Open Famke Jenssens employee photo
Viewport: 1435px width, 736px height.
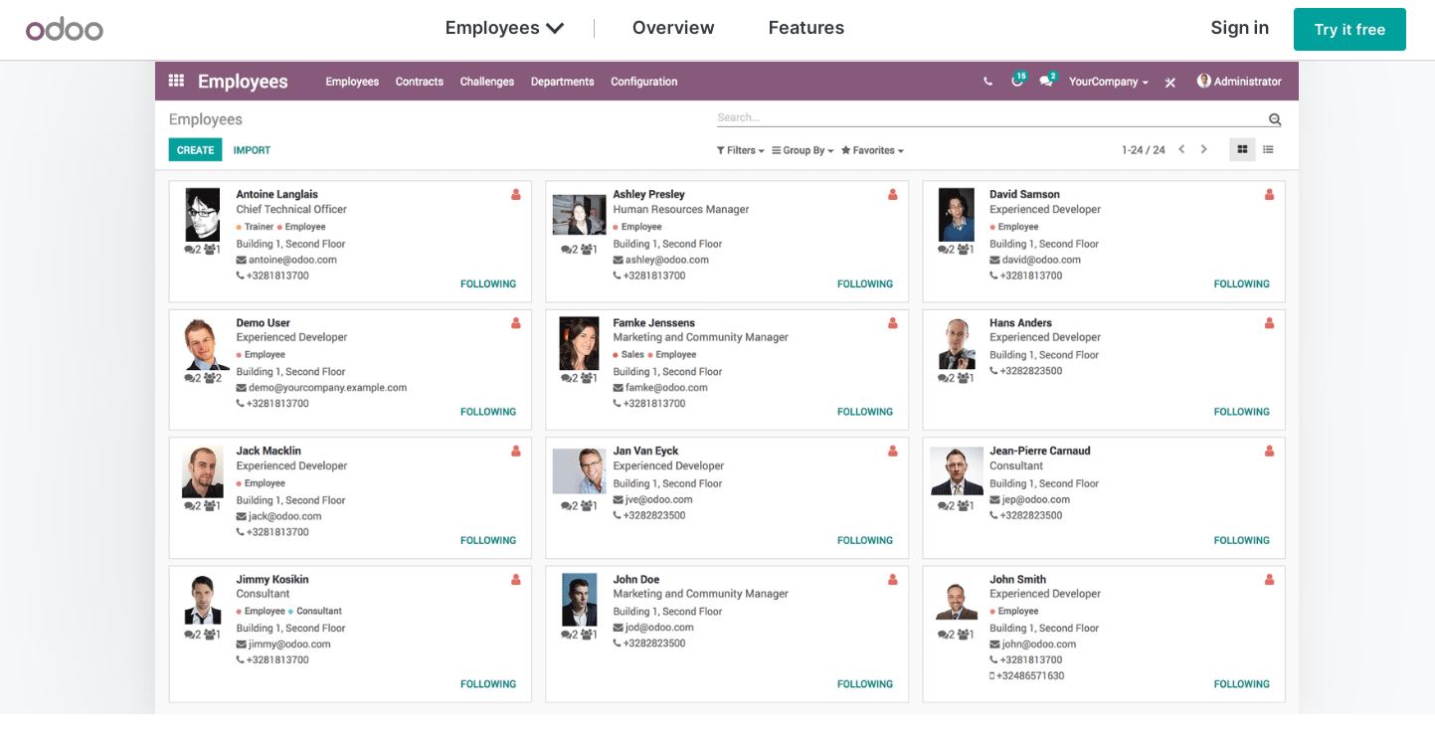[580, 343]
